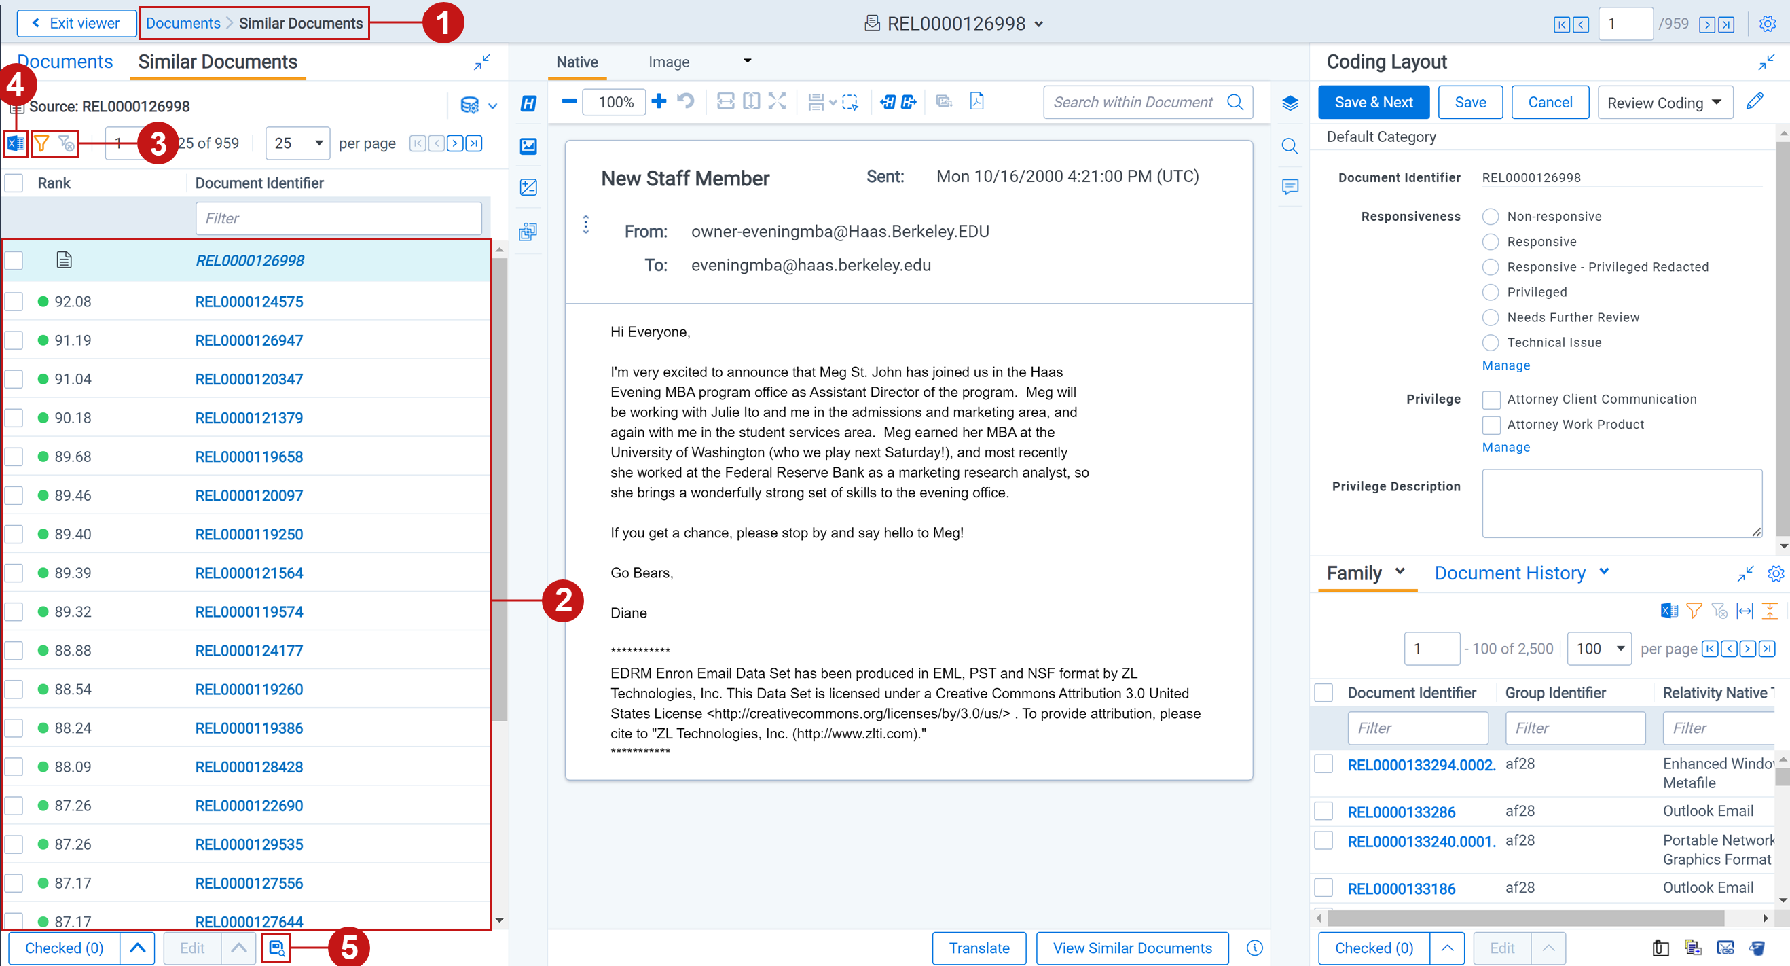The image size is (1790, 966).
Task: Click filter icon in Similar Documents panel
Action: [x=41, y=143]
